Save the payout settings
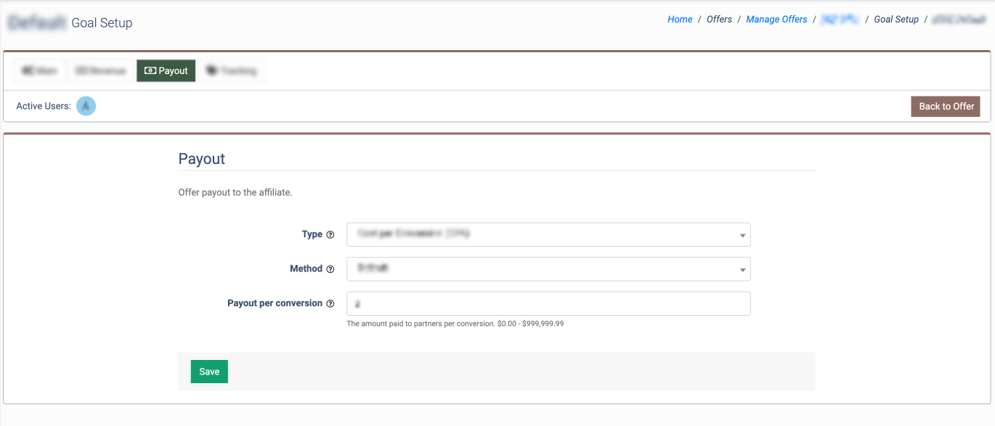Screen dimensions: 995x426 (209, 371)
